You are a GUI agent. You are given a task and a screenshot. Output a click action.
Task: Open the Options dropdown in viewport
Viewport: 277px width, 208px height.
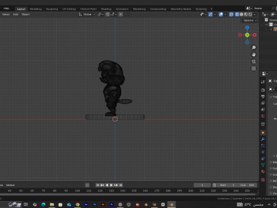click(x=250, y=20)
